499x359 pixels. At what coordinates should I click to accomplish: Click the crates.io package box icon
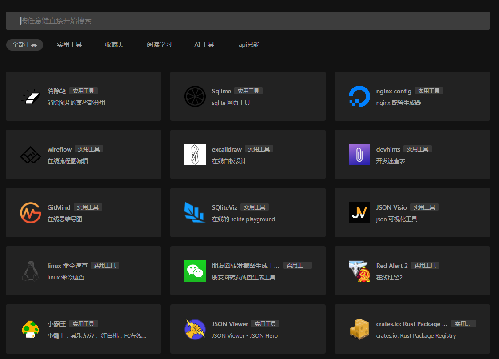359,329
